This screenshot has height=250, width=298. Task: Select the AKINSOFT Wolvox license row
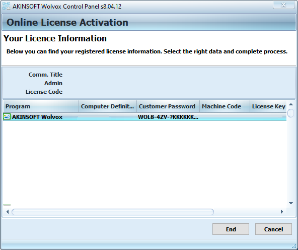[144, 117]
